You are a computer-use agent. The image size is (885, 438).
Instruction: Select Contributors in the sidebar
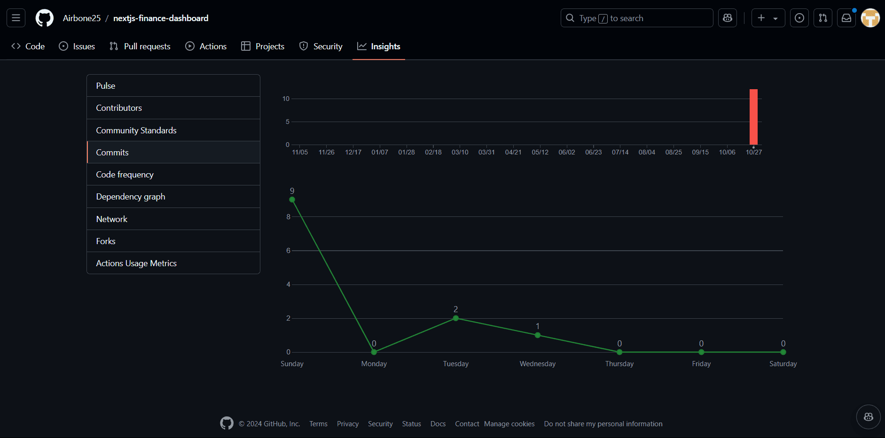coord(173,108)
